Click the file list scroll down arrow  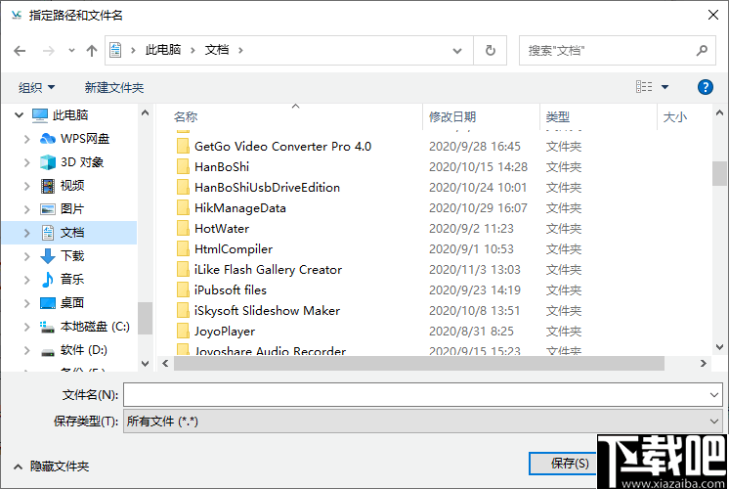pyautogui.click(x=719, y=346)
